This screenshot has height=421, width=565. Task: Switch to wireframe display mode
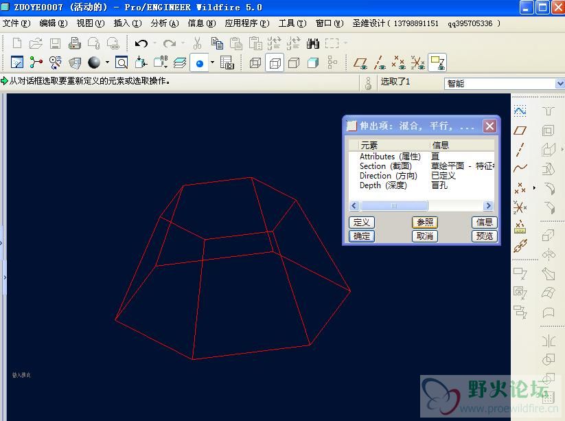coord(255,63)
